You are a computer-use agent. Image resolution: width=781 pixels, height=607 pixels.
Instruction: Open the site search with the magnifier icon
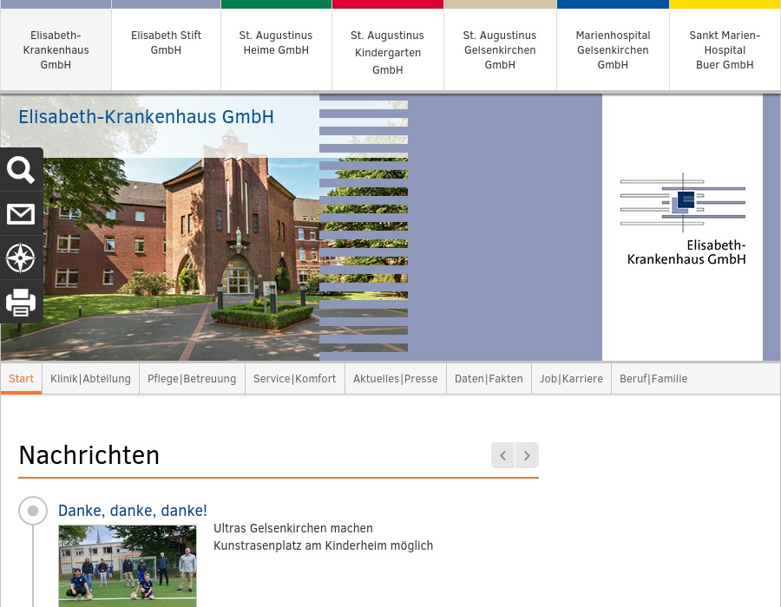21,170
